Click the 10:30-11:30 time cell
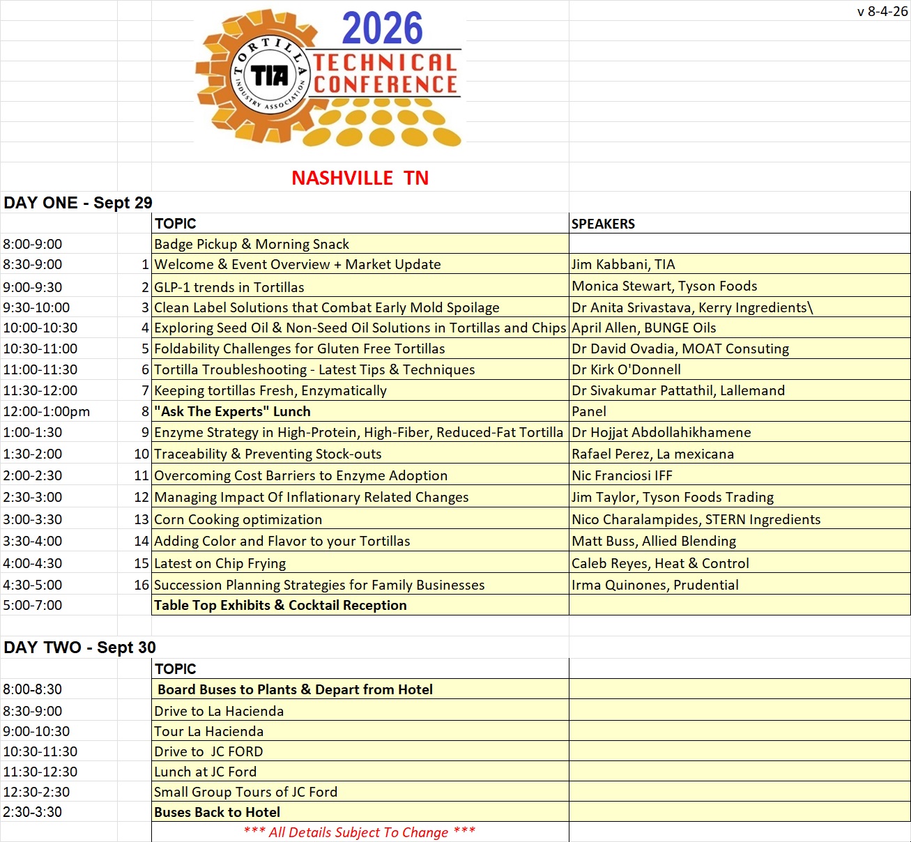Screen dimensions: 911x842 [59, 751]
